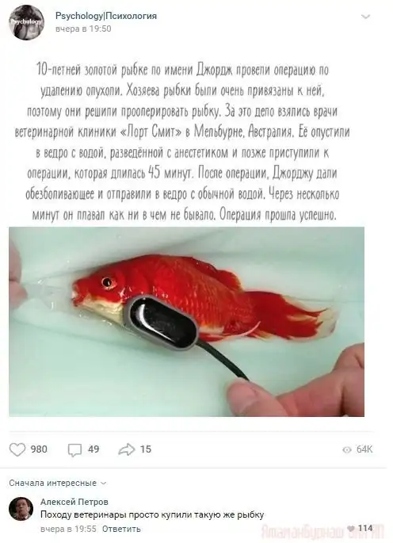Like Алексей Петров's comment heart
This screenshot has height=543, width=393.
tap(351, 528)
